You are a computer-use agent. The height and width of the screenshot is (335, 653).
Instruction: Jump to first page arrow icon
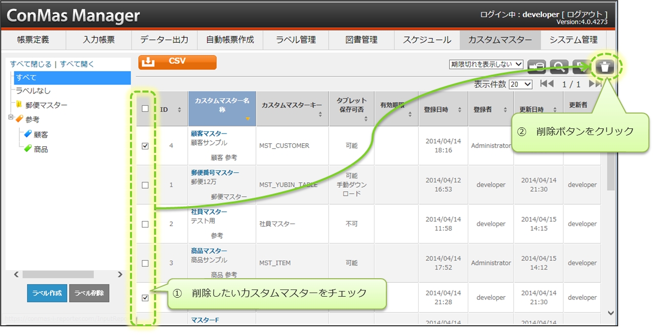547,84
